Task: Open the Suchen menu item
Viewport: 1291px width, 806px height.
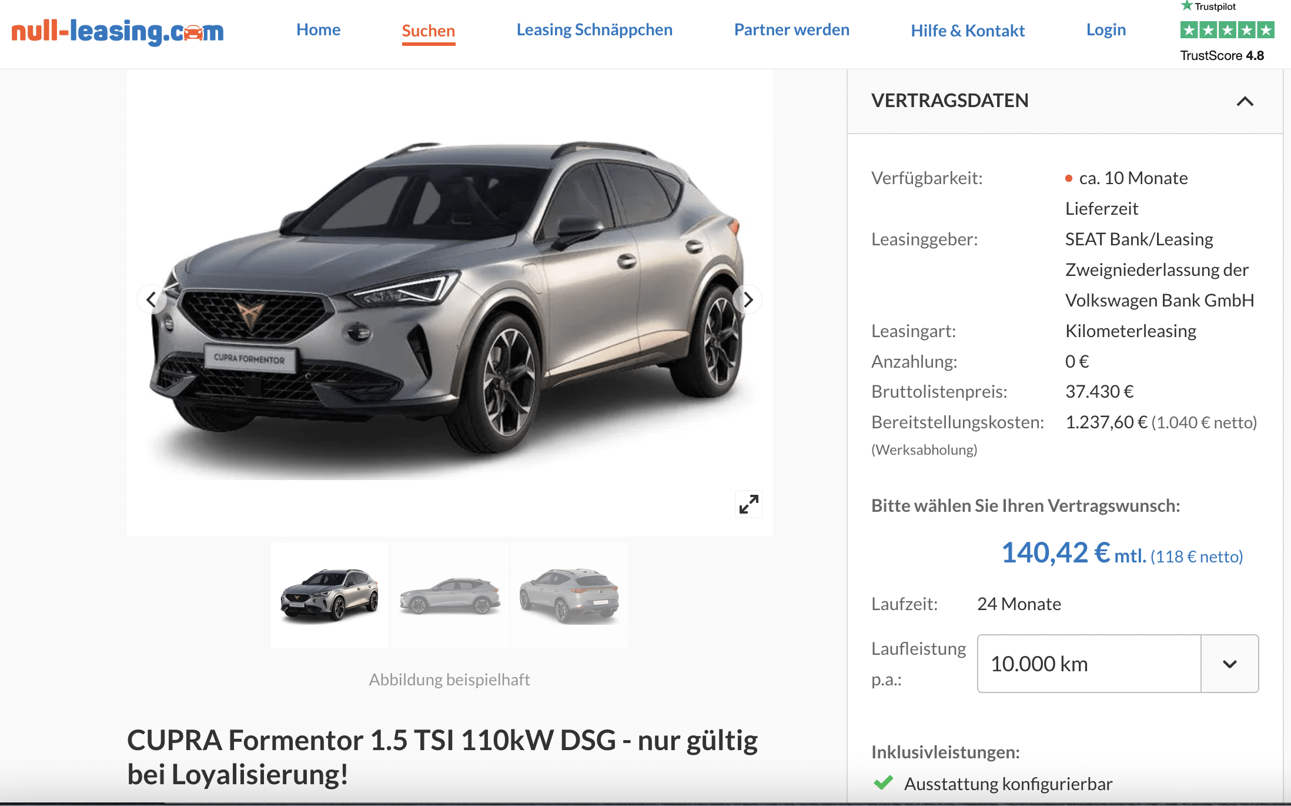Action: (429, 31)
